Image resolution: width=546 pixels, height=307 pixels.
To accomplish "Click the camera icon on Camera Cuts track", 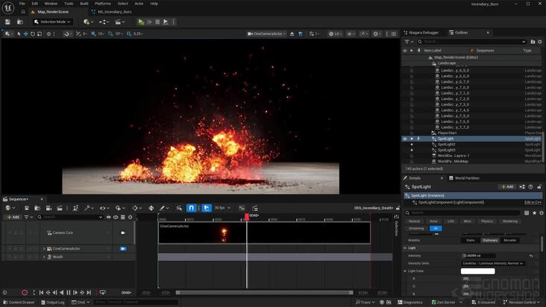I will [x=123, y=232].
